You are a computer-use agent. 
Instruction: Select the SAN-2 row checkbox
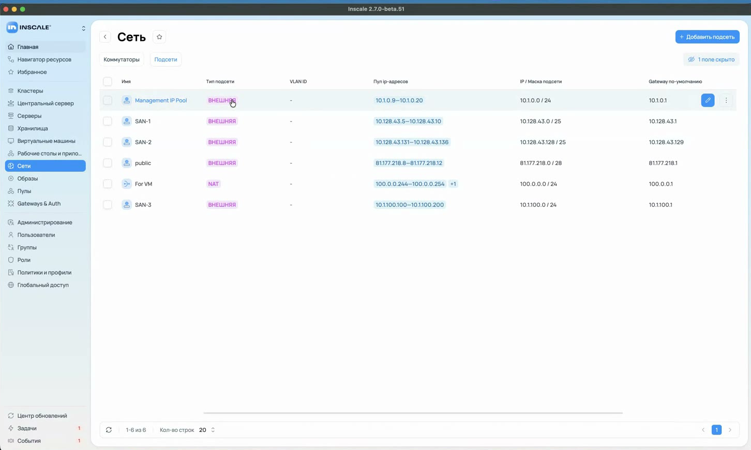(108, 142)
